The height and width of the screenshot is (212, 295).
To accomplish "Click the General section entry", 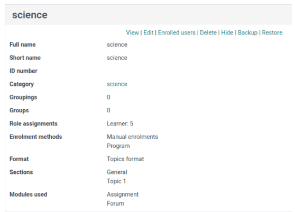I will 117,172.
